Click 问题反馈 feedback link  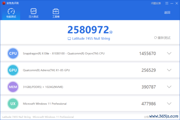pyautogui.click(x=156, y=3)
